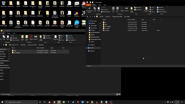Click Paste shortcut in obs-studio window
This screenshot has height=104, width=185.
pos(106,12)
